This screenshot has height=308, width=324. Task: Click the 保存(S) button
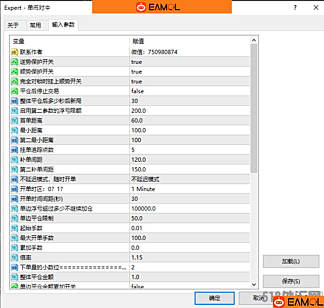pos(291,281)
